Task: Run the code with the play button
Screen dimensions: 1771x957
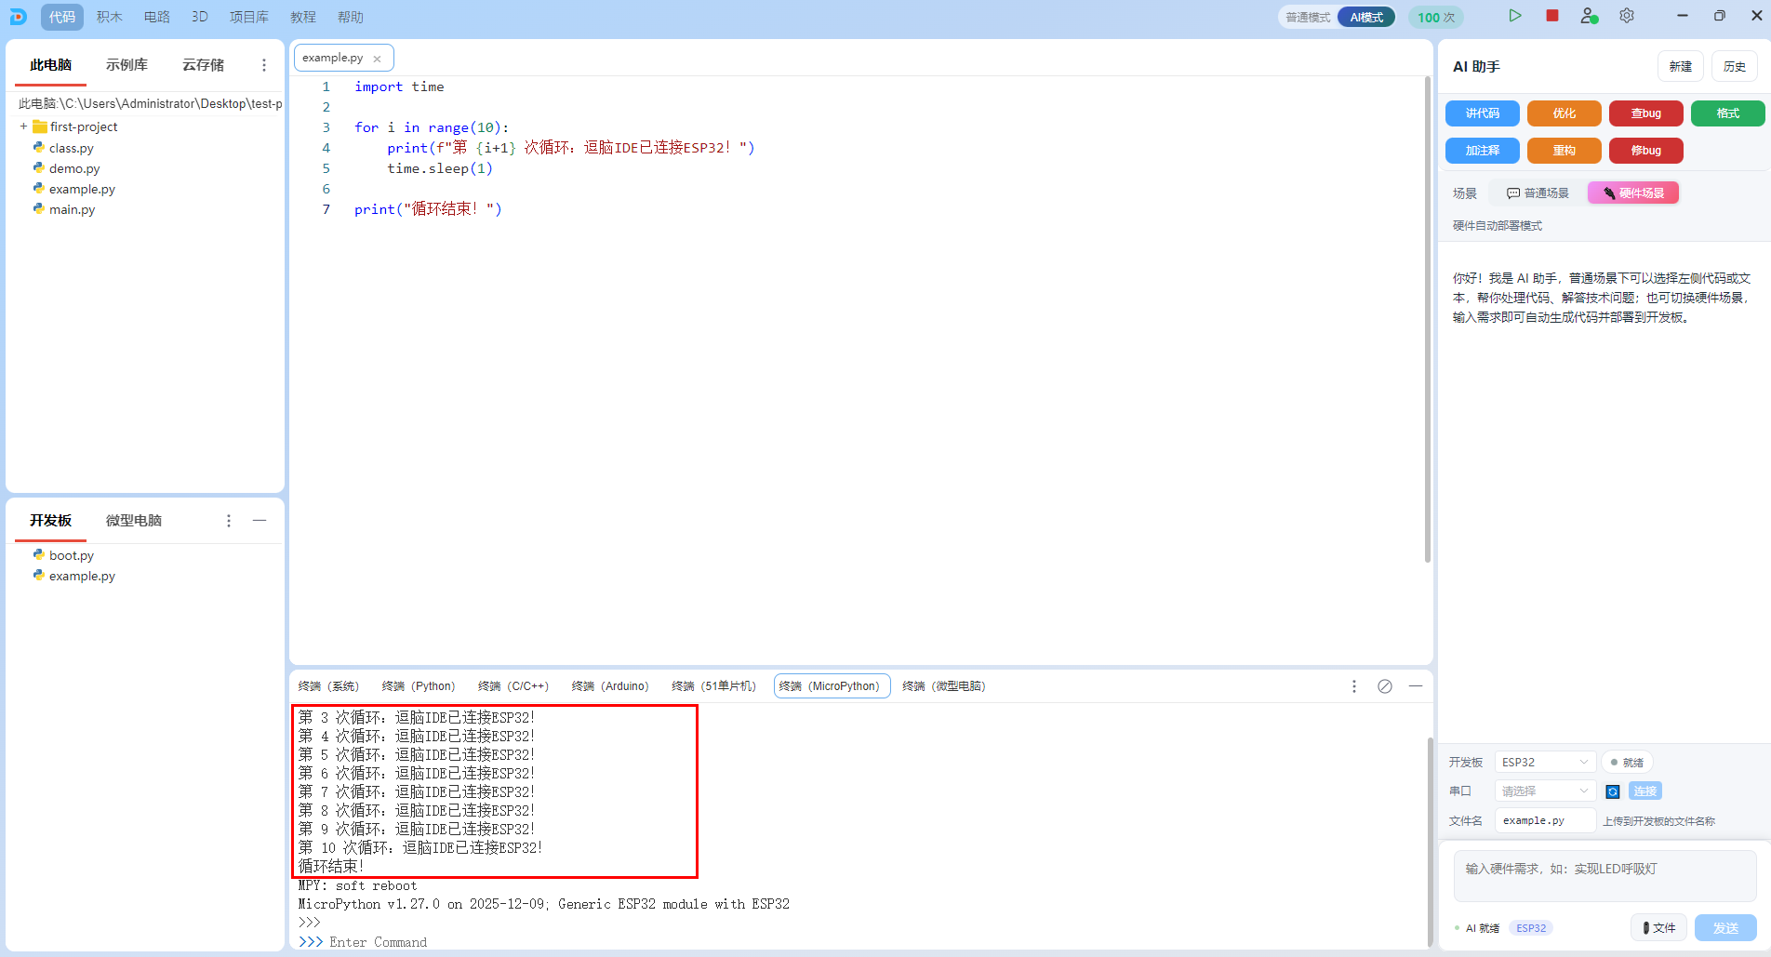Action: tap(1515, 16)
